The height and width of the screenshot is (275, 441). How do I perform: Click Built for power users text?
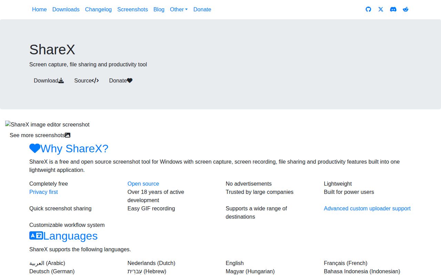349,192
